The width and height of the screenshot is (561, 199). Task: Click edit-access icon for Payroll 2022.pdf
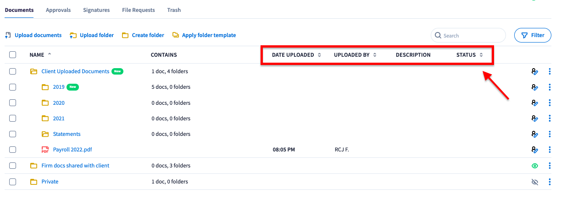tap(534, 150)
